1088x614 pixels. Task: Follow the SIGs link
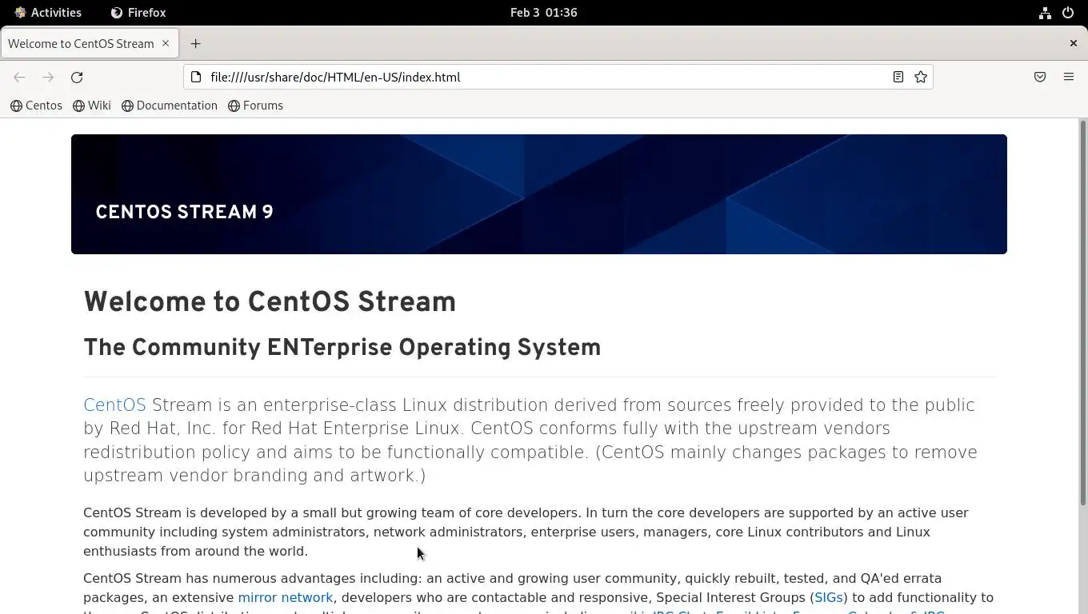pyautogui.click(x=829, y=598)
